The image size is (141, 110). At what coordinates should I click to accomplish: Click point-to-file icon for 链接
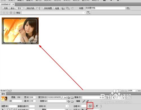[69, 101]
